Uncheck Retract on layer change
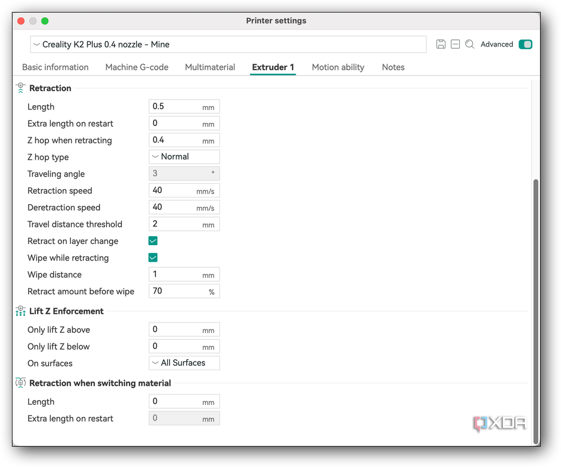This screenshot has width=561, height=467. tap(153, 241)
